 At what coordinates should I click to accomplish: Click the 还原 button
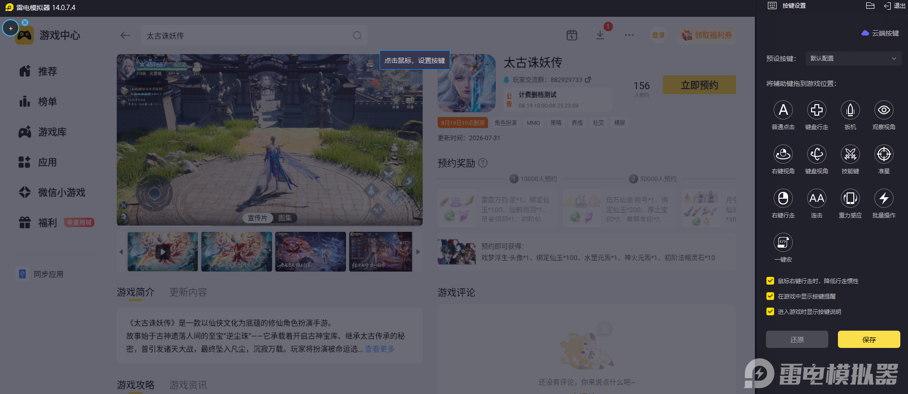click(797, 339)
